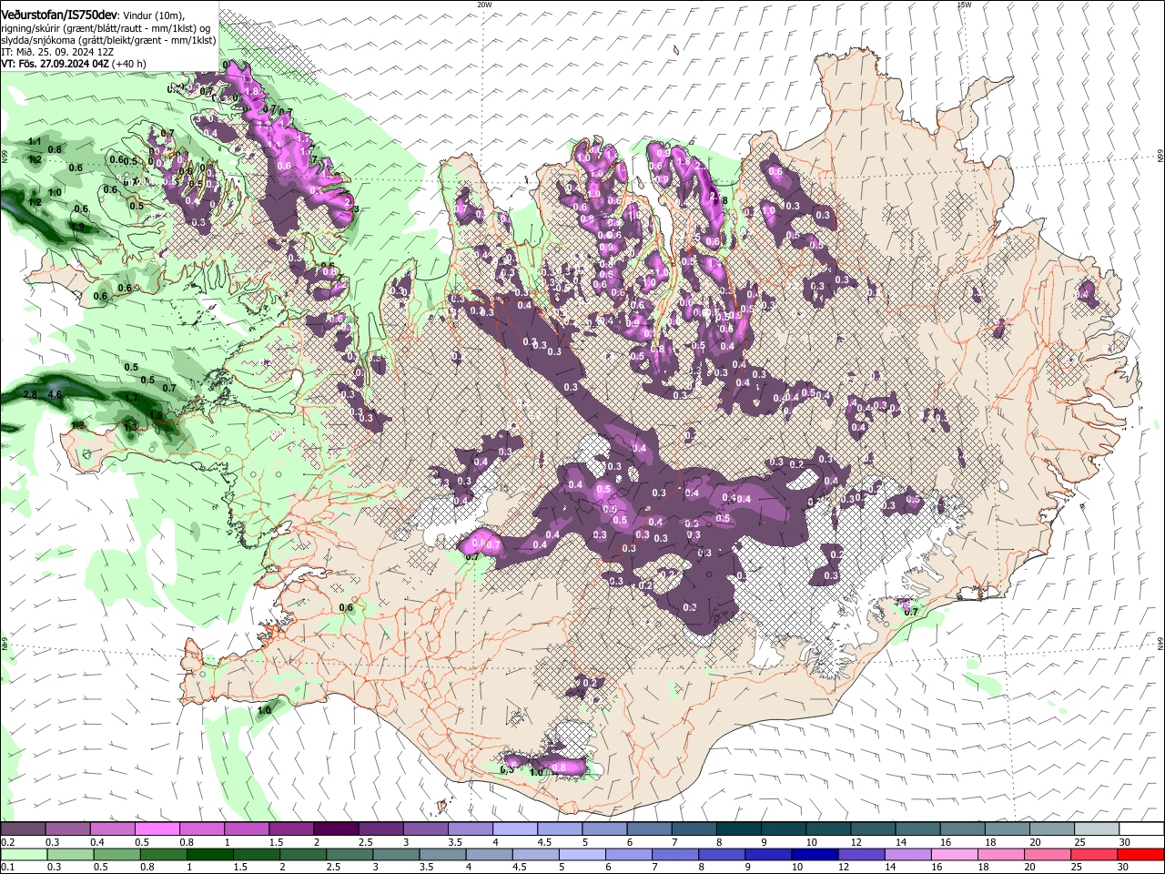The width and height of the screenshot is (1165, 874).
Task: Click the '4.6' rainfall value on the map
Action: (x=55, y=394)
